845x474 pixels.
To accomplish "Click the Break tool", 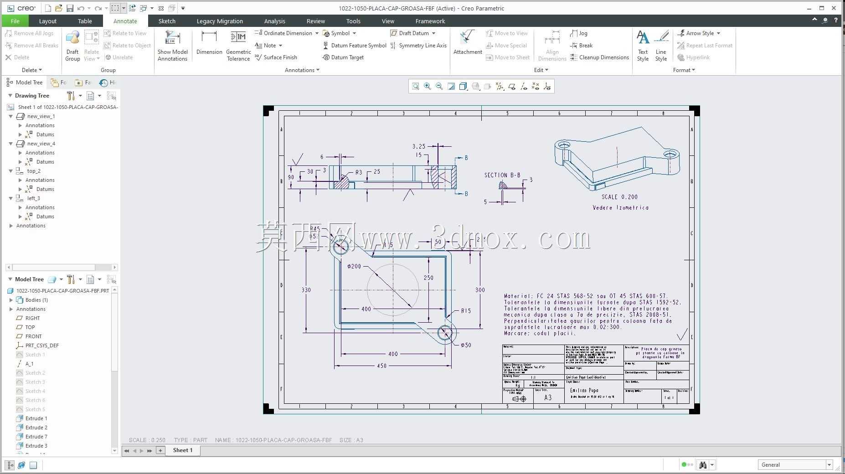I will tap(582, 46).
